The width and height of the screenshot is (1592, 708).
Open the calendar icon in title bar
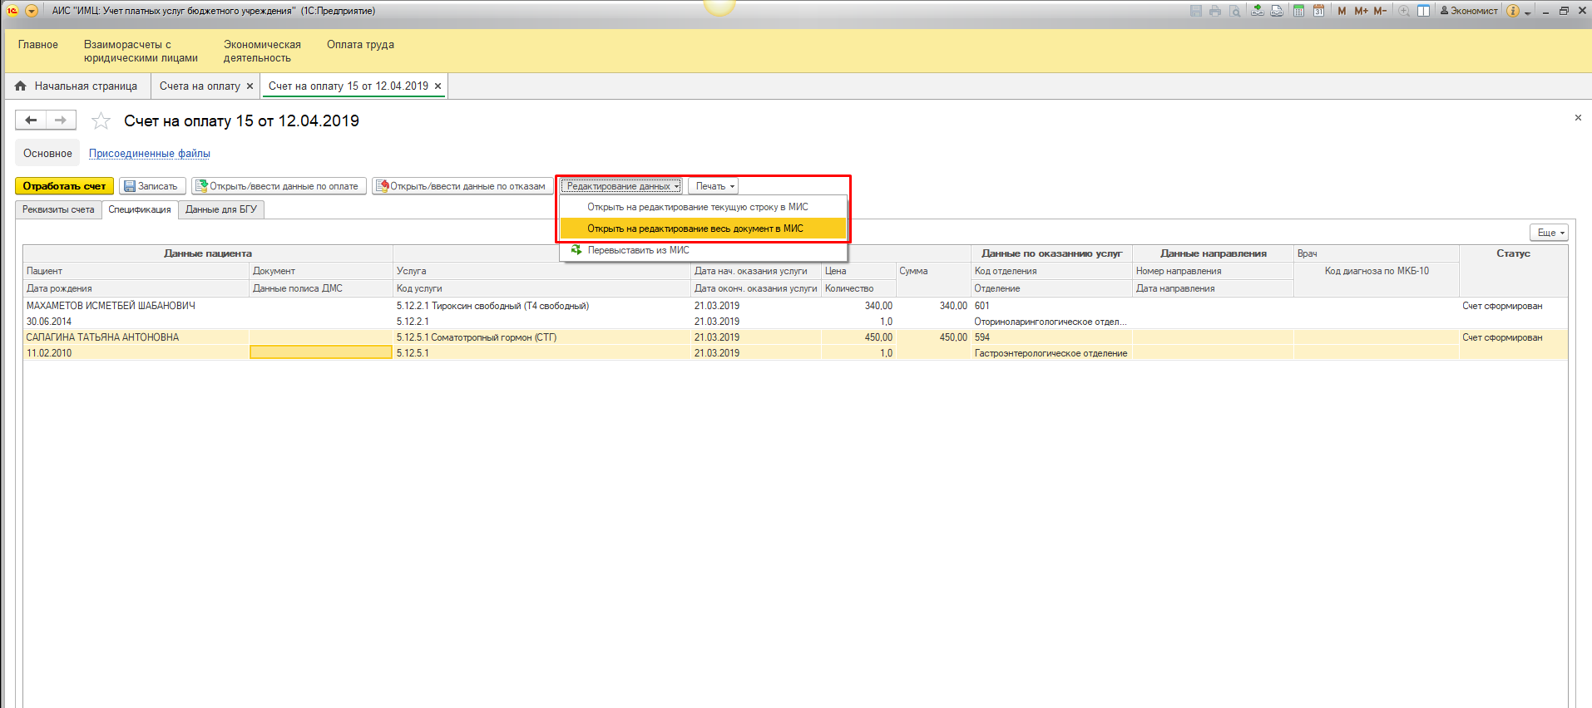click(1318, 11)
